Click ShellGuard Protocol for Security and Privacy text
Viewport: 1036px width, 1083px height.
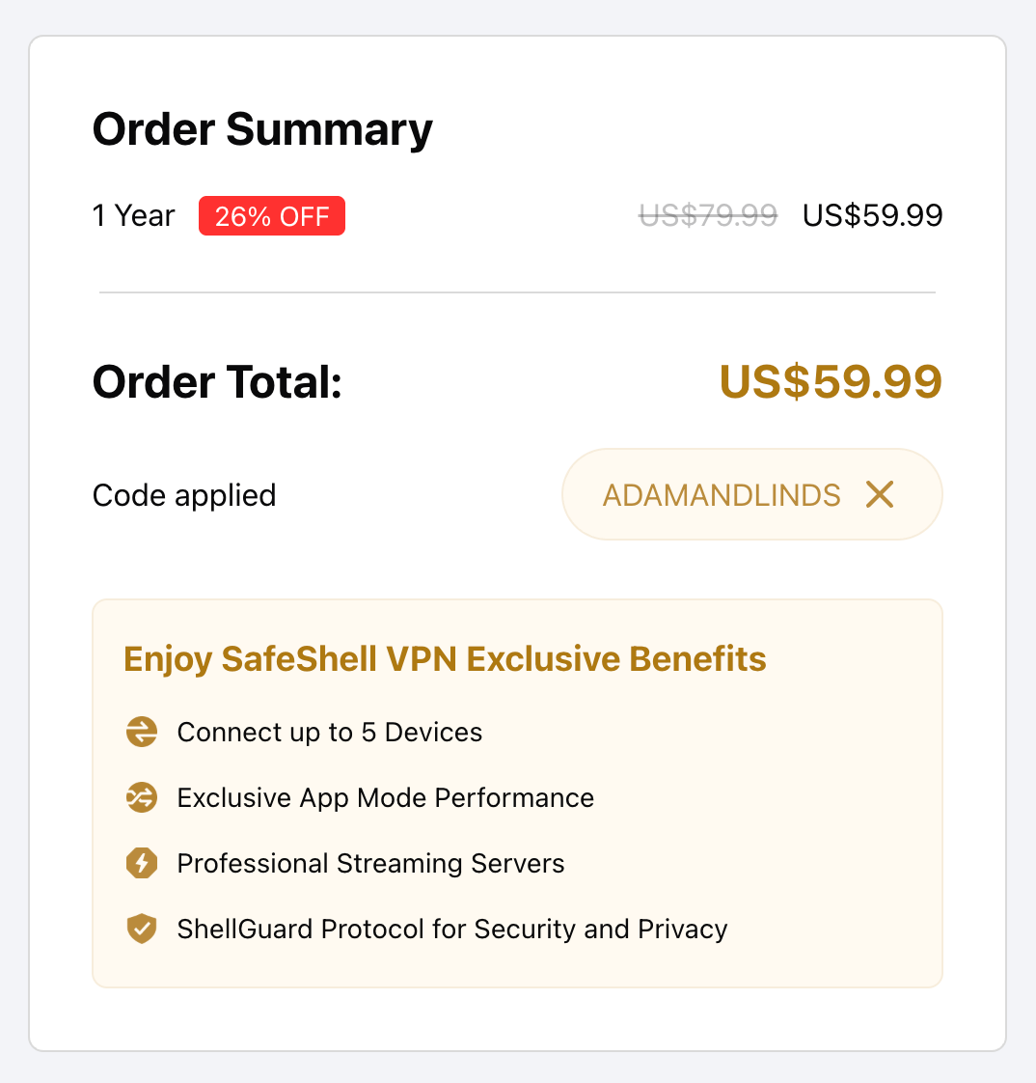click(451, 929)
